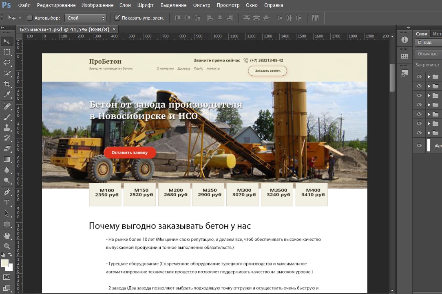Uncheck Показать упр. элем. checkbox

pyautogui.click(x=117, y=18)
